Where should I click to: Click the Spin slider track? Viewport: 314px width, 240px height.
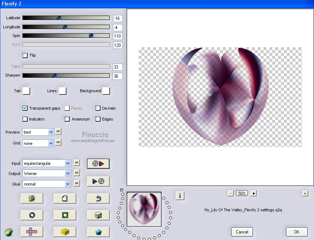coord(66,36)
